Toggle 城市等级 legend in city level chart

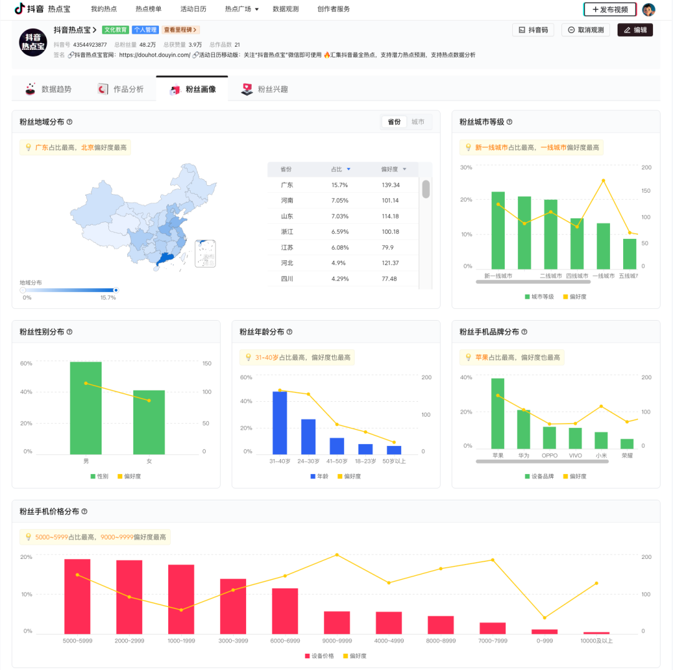coord(539,296)
